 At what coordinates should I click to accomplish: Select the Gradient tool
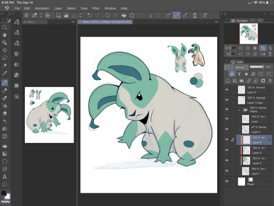5,154
